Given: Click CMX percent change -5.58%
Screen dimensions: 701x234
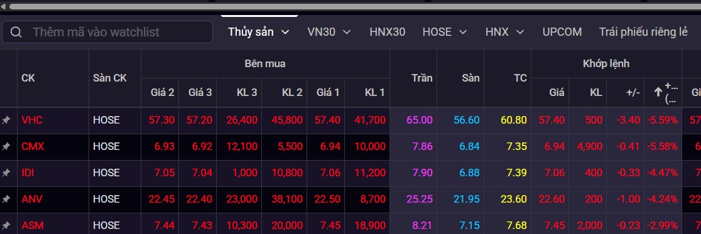Looking at the screenshot, I should [661, 146].
